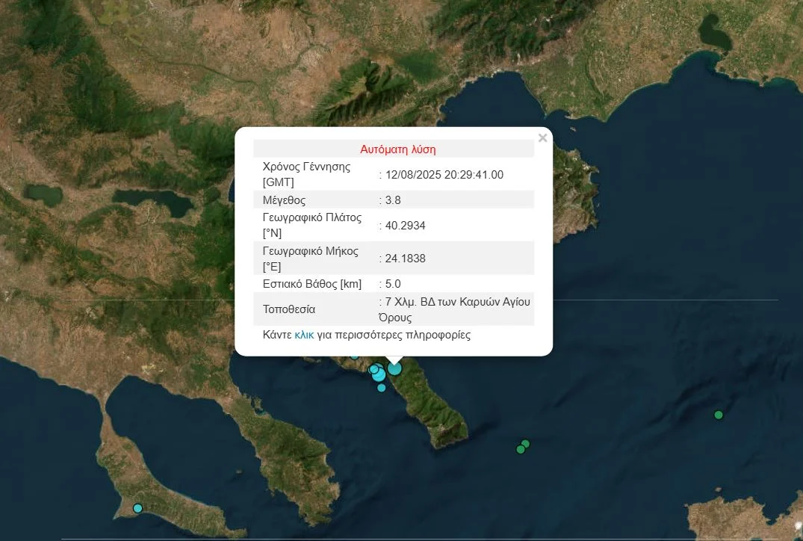The image size is (803, 541).
Task: Click the small cyan marker offshore below the cluster
Action: point(382,387)
